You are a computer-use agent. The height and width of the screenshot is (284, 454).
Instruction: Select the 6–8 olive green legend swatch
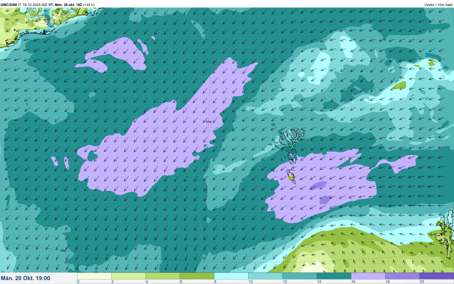click(197, 276)
